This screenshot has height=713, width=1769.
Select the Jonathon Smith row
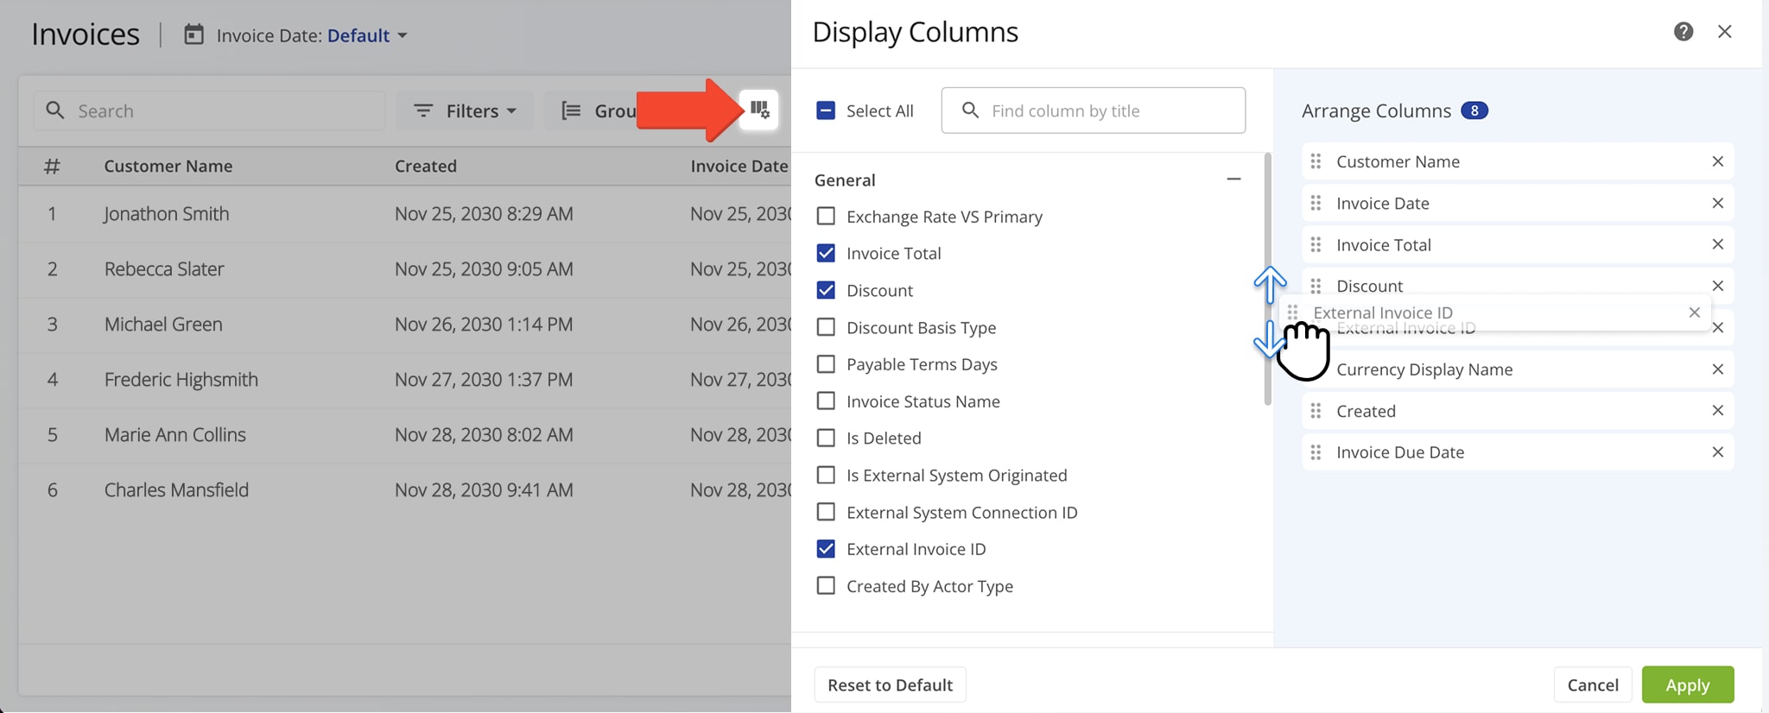pyautogui.click(x=404, y=214)
